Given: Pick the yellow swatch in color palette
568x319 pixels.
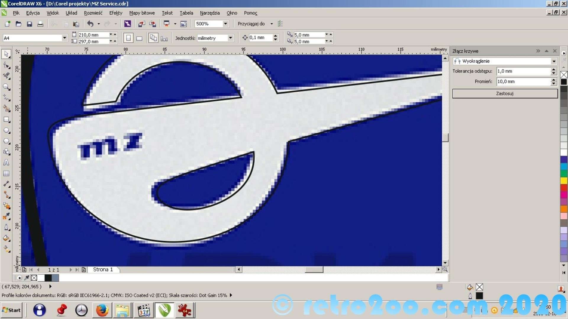Looking at the screenshot, I should [564, 180].
